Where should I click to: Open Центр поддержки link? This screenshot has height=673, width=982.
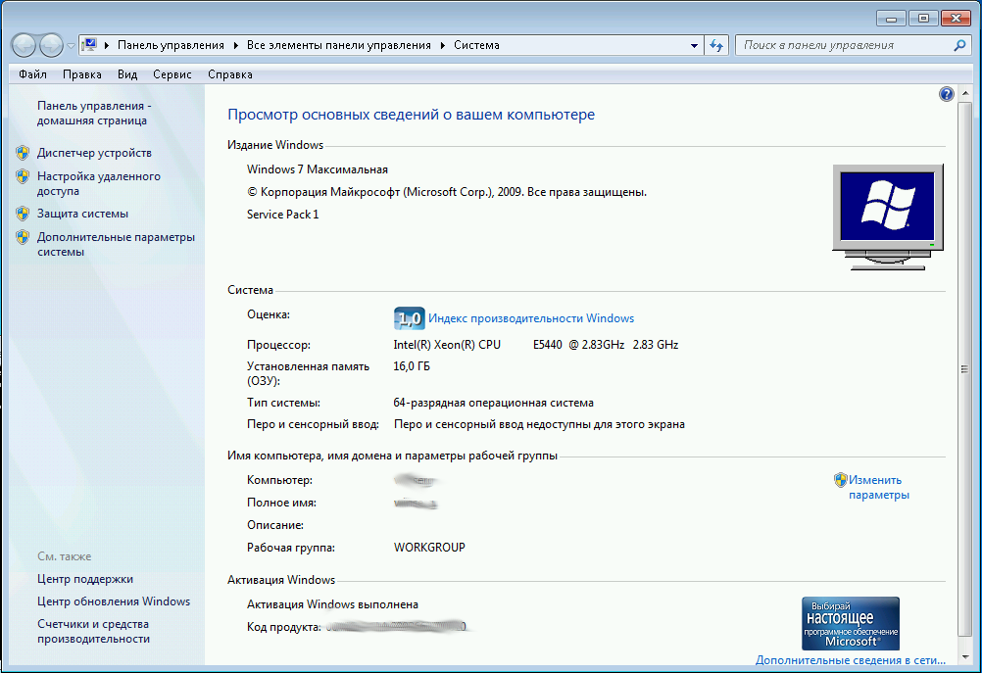coord(85,579)
